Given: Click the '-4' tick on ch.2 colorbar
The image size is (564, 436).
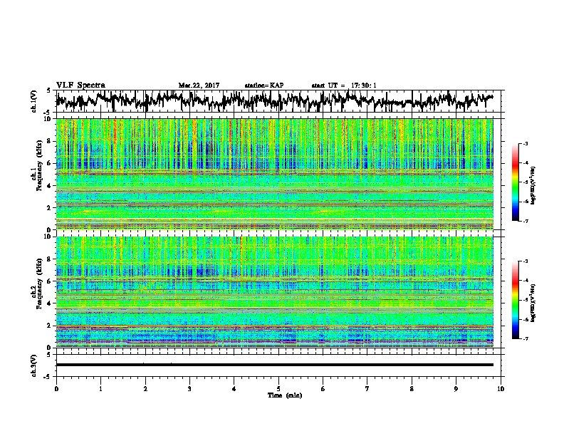Looking at the screenshot, I should [525, 281].
